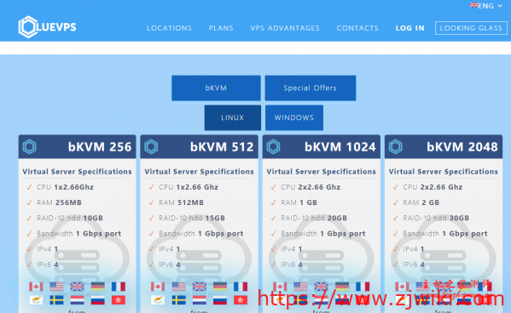Click the bKVM 1024 plan title
The width and height of the screenshot is (511, 313).
[x=340, y=147]
